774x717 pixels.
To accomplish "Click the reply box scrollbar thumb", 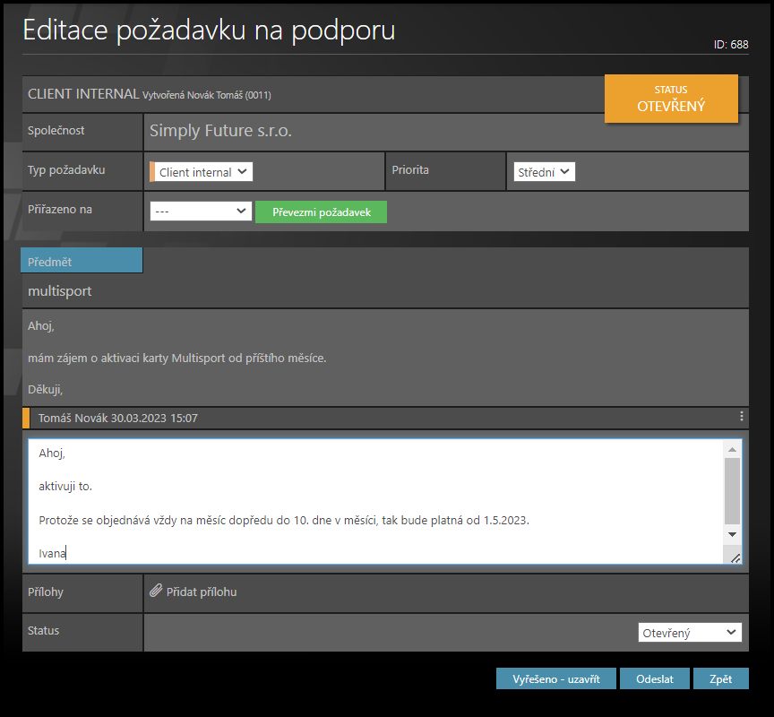I will [733, 490].
